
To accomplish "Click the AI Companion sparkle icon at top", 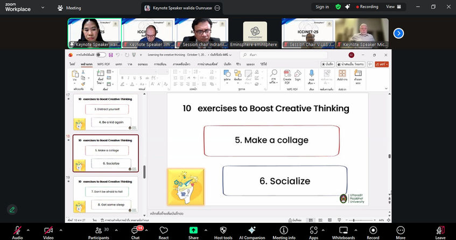I will 348,7.
